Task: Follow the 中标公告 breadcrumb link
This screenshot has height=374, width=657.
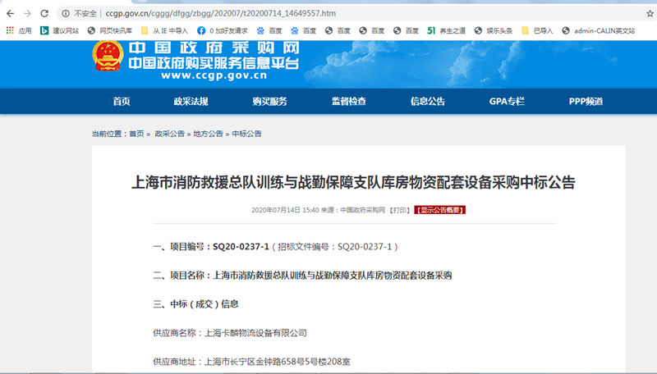Action: click(247, 134)
